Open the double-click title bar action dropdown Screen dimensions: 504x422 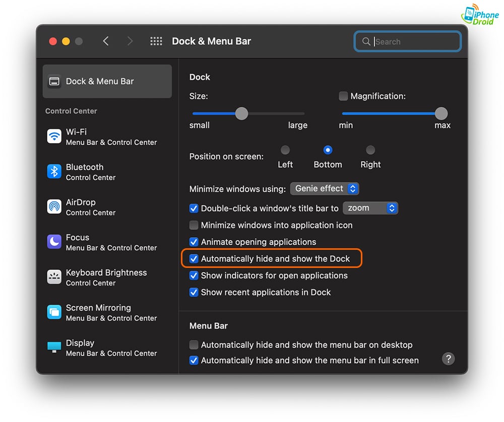point(370,207)
